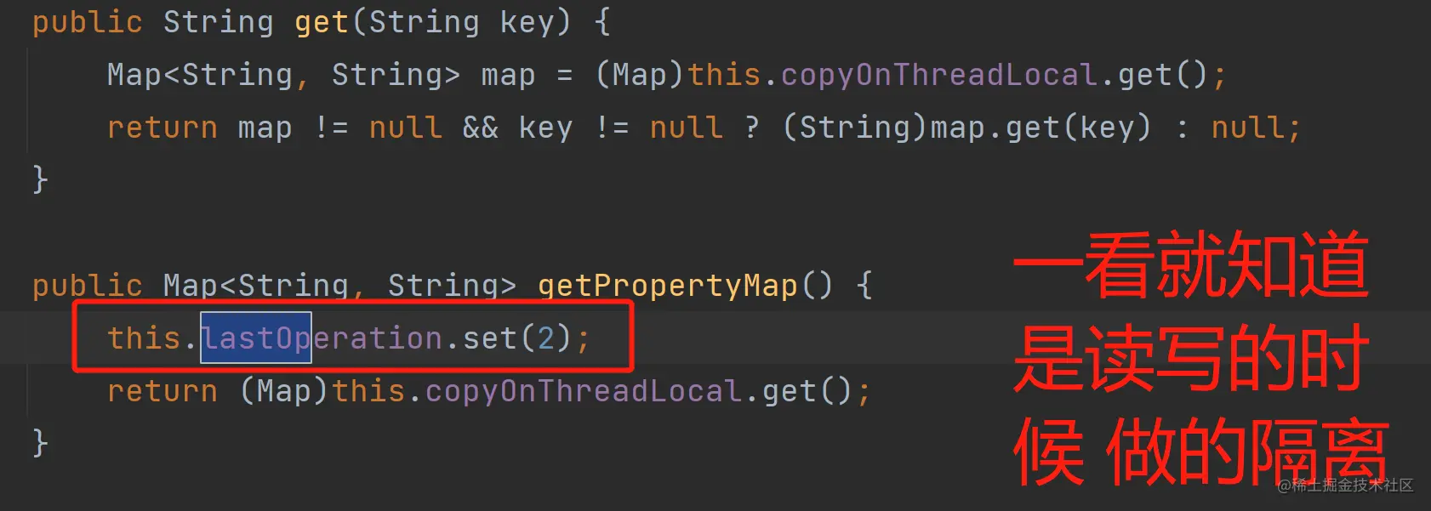Click the second public keyword
This screenshot has width=1431, height=511.
pos(87,287)
